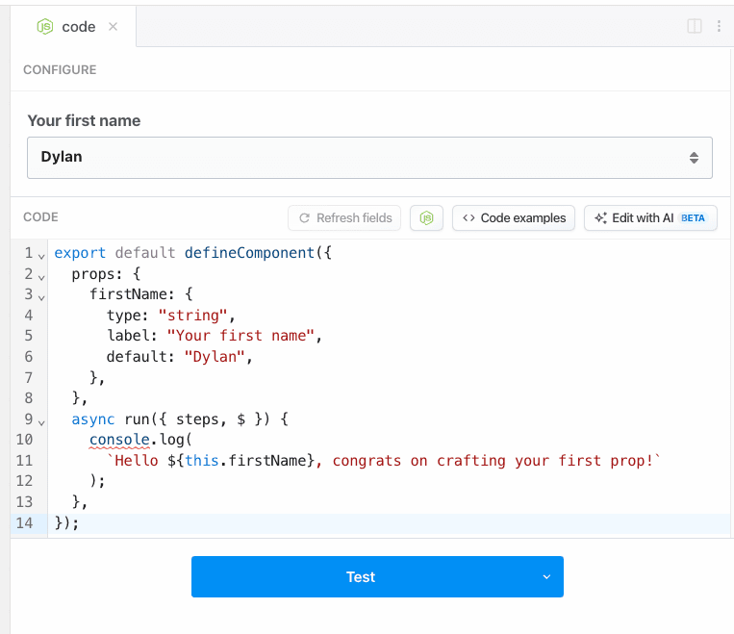Click the 'async' keyword on line 9
Screen dimensions: 734x634
pos(92,419)
